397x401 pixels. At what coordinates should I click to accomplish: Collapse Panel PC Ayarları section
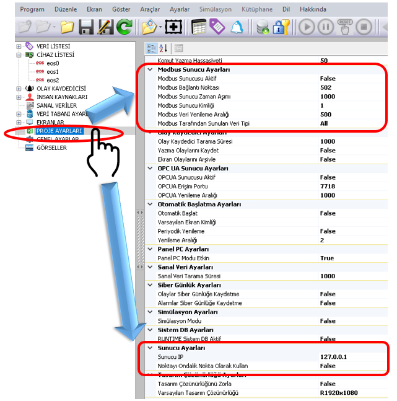coord(151,249)
